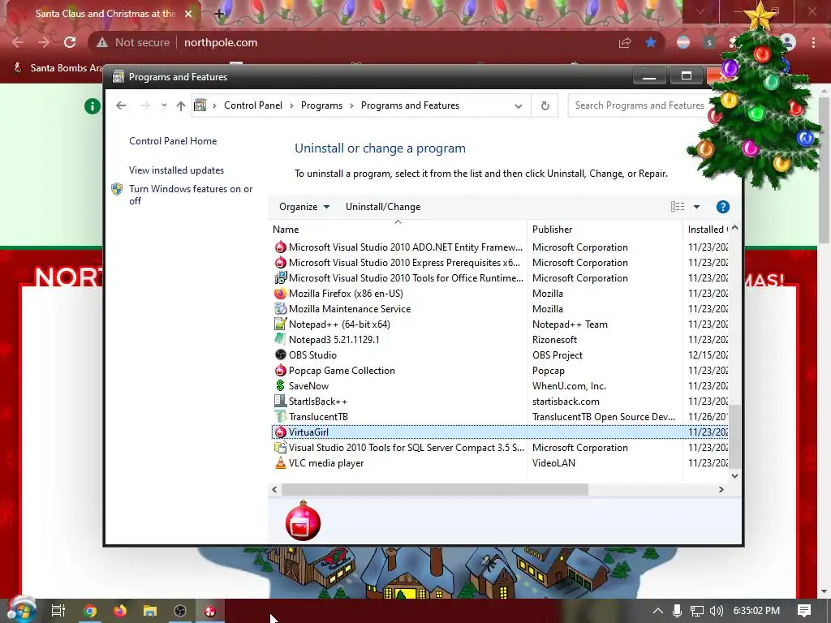This screenshot has width=831, height=623.
Task: Open the Organize dropdown menu
Action: point(304,207)
